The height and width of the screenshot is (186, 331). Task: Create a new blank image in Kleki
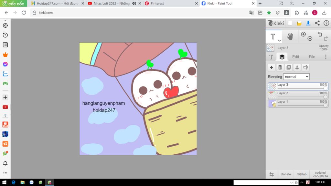[290, 23]
